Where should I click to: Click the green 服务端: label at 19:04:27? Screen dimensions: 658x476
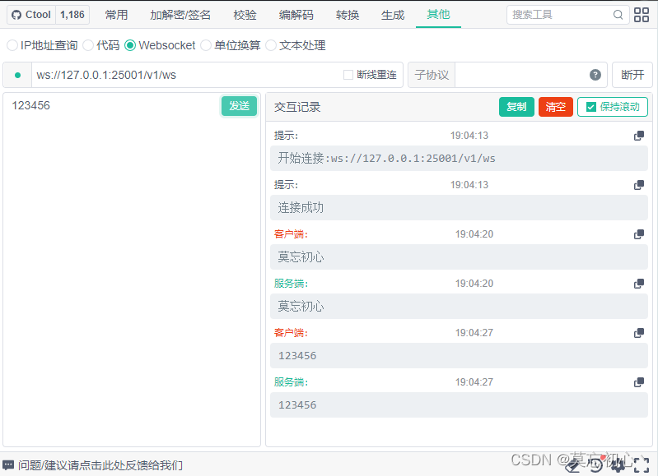(x=291, y=382)
